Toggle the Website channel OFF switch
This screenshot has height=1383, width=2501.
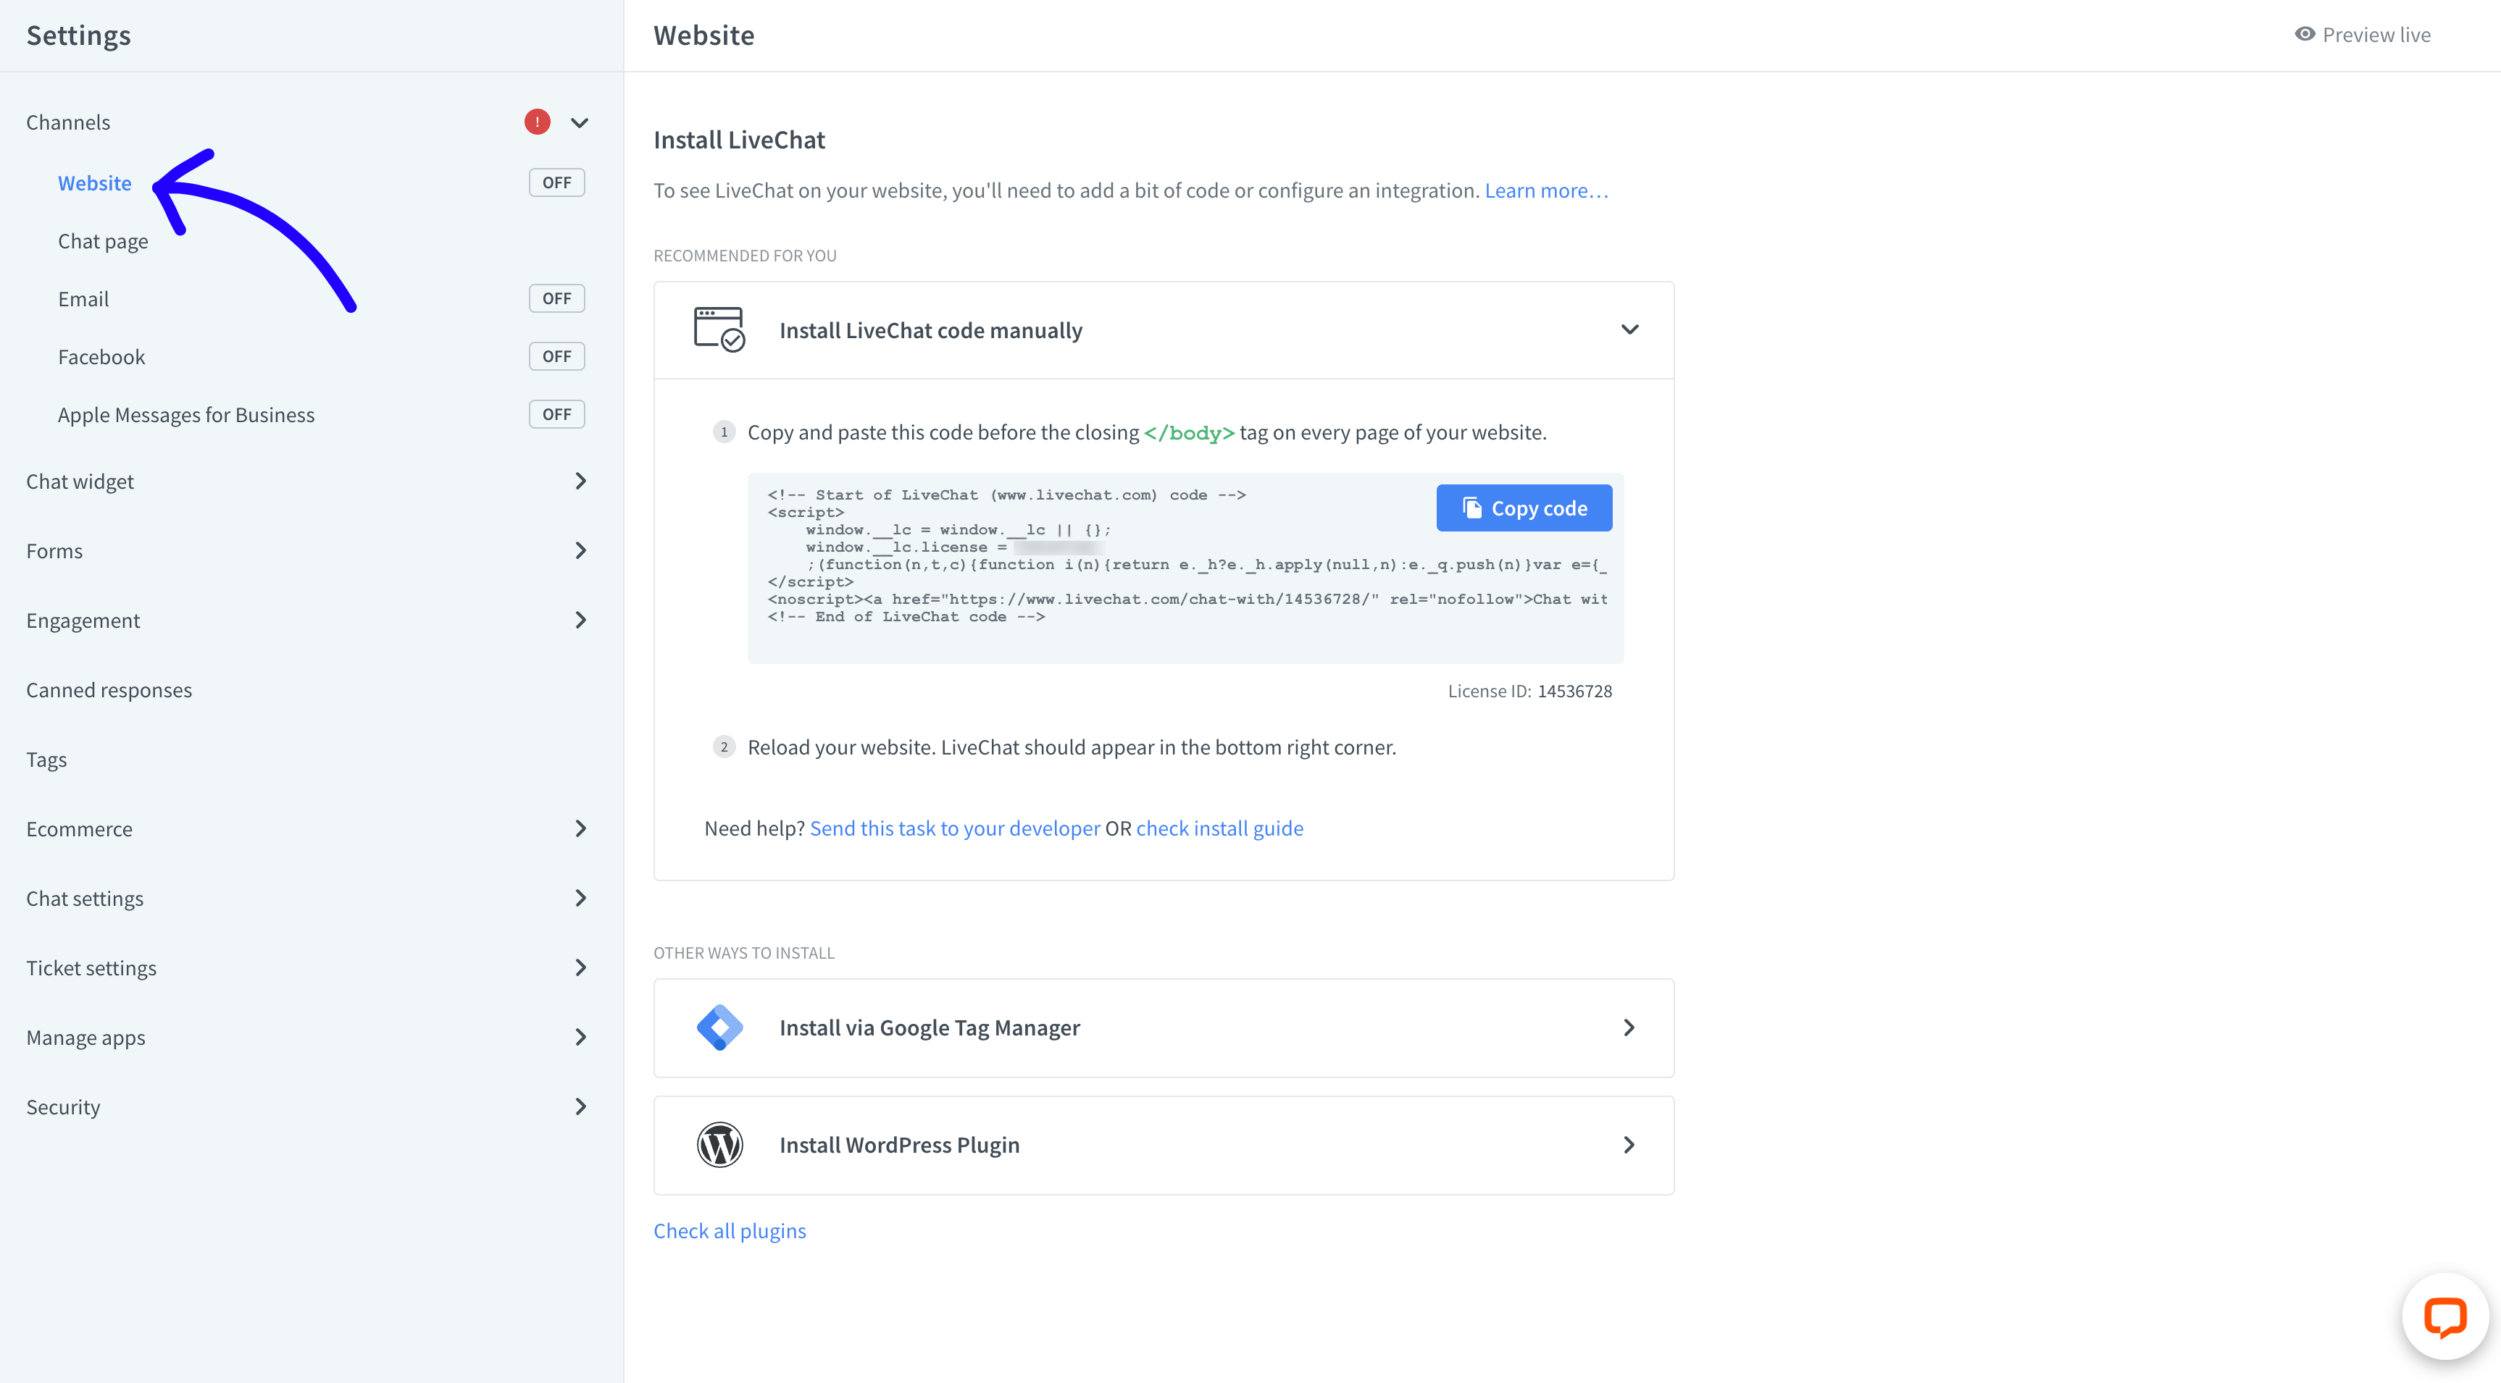(556, 182)
